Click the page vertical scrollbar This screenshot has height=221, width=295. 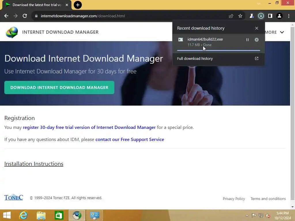tap(292, 113)
